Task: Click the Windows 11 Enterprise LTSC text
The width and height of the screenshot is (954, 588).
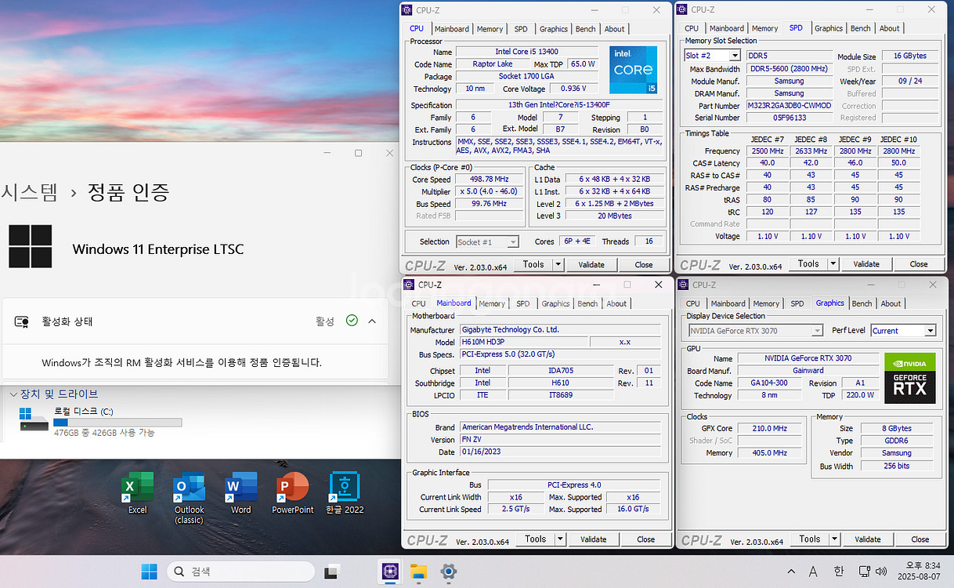Action: click(x=158, y=249)
